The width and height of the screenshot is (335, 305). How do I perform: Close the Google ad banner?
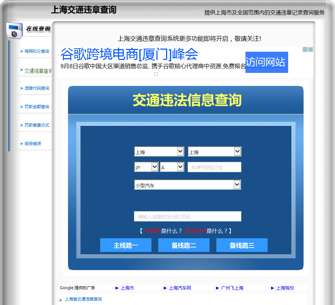coord(310,49)
